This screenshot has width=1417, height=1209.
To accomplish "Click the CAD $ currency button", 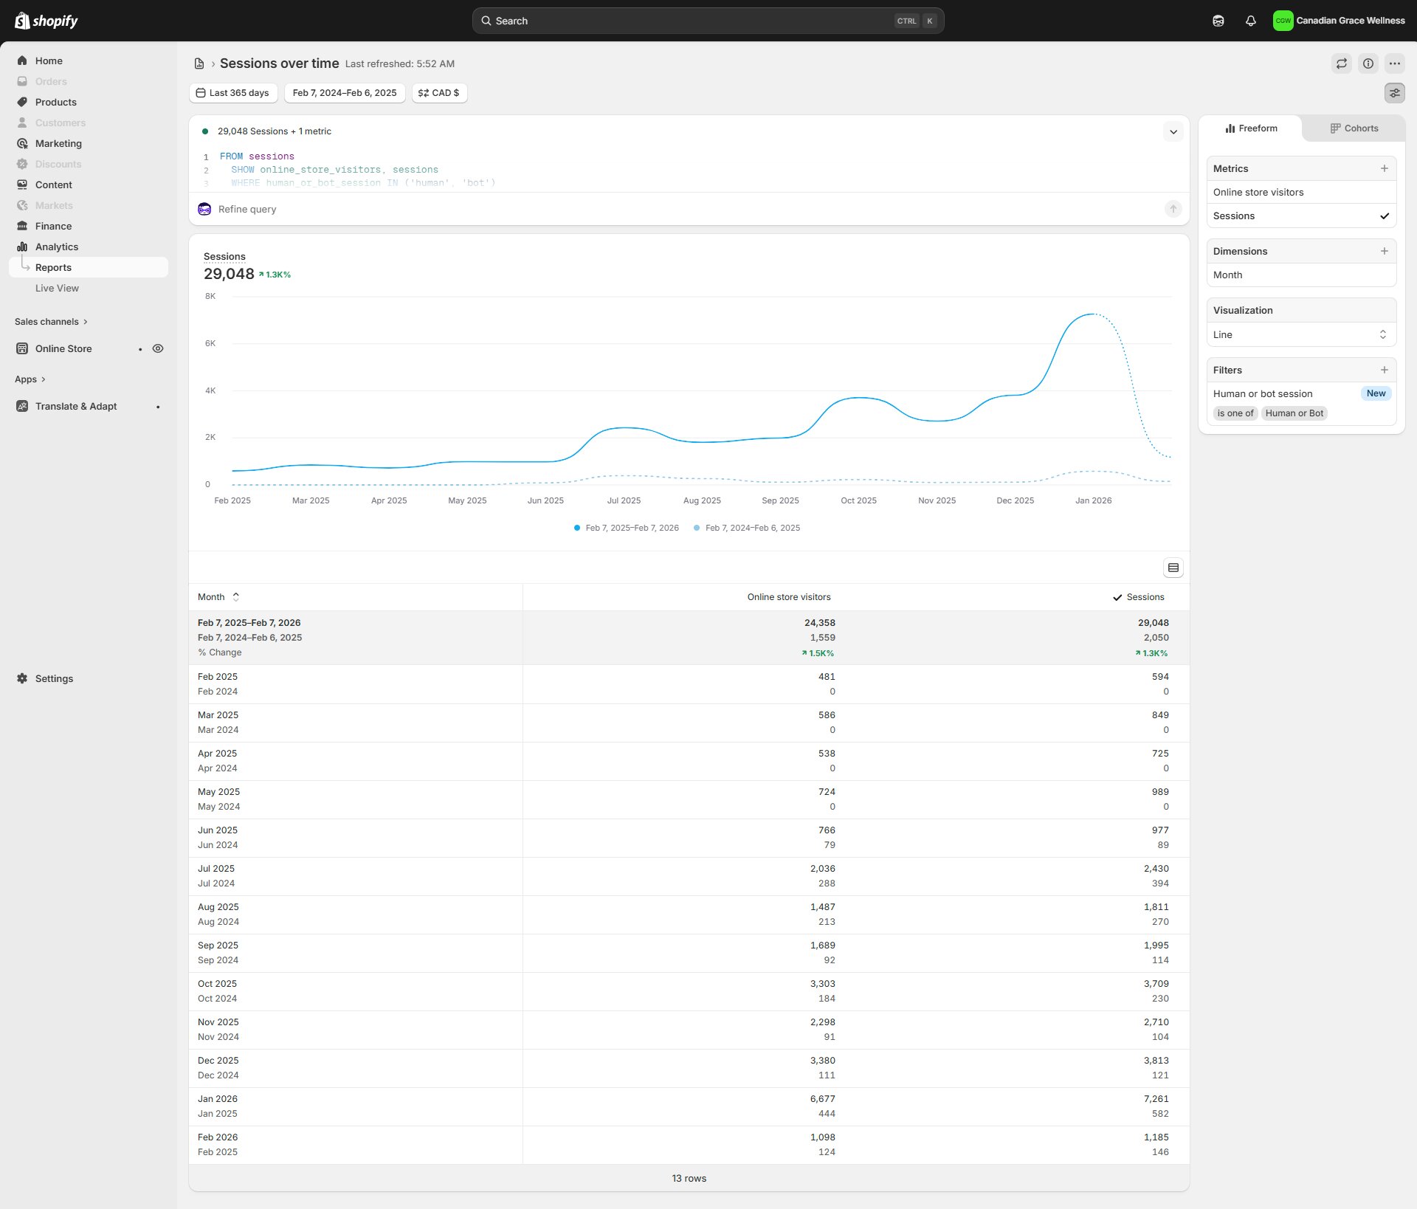I will (x=439, y=93).
